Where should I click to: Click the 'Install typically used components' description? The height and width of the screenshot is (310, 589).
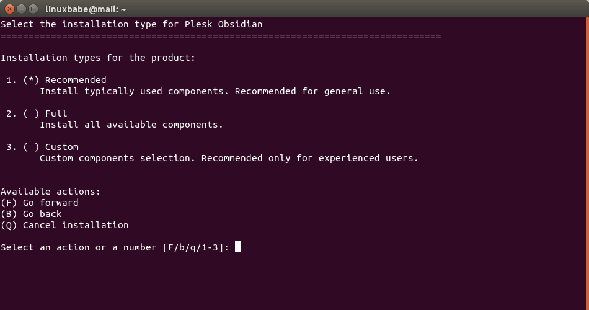tap(215, 91)
